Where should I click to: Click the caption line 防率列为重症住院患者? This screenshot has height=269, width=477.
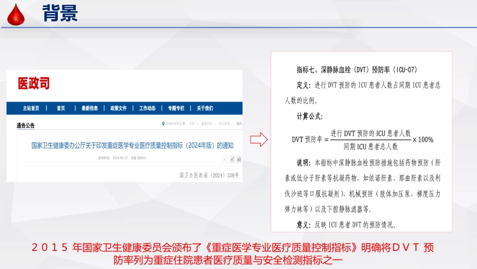228,260
